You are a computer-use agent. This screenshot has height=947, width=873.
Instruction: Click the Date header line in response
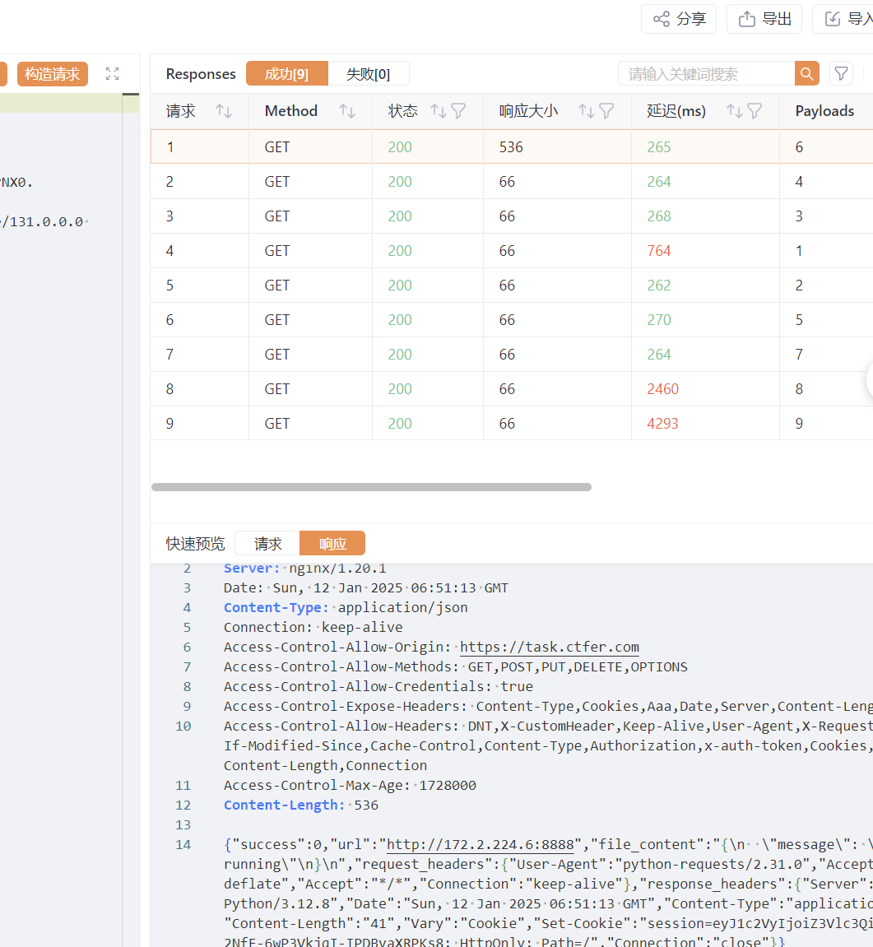click(366, 587)
